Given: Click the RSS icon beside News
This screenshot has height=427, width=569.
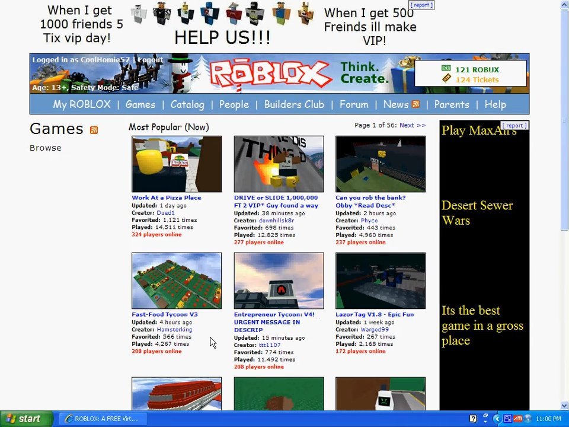Looking at the screenshot, I should pos(416,104).
